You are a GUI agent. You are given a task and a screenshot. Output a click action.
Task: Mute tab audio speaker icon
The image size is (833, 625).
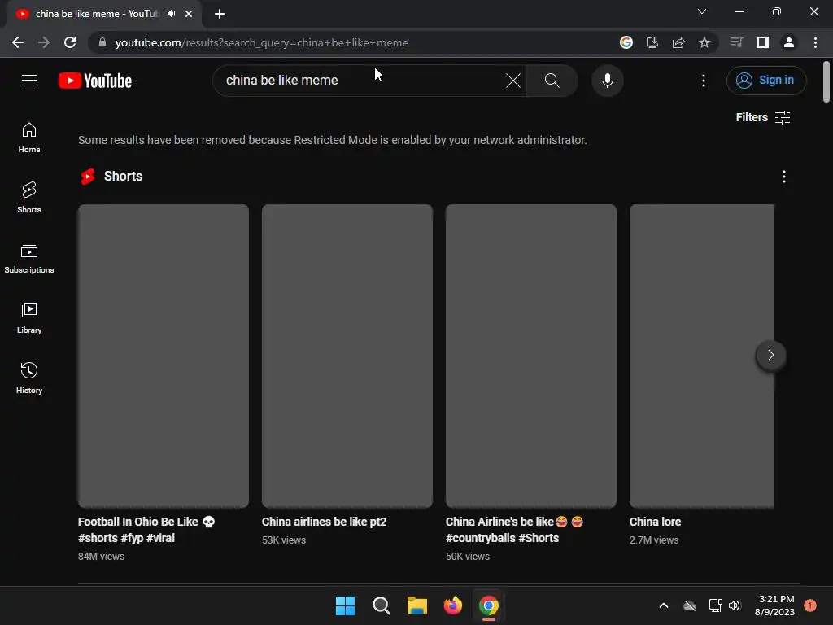[171, 14]
